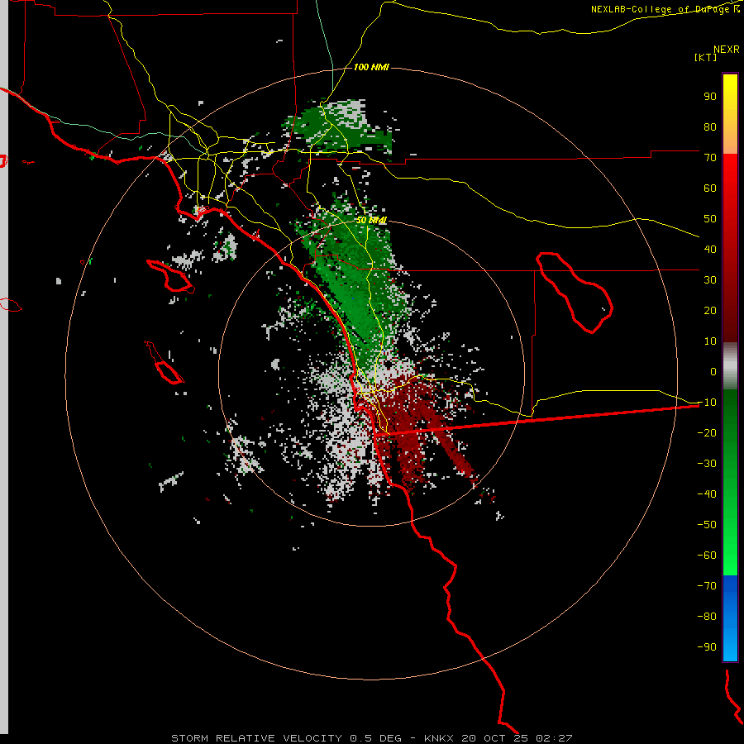Click the 0 value on velocity scale
The image size is (744, 744).
pyautogui.click(x=713, y=371)
